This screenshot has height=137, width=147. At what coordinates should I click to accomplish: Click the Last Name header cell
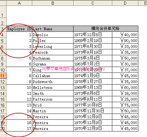pos(53,29)
